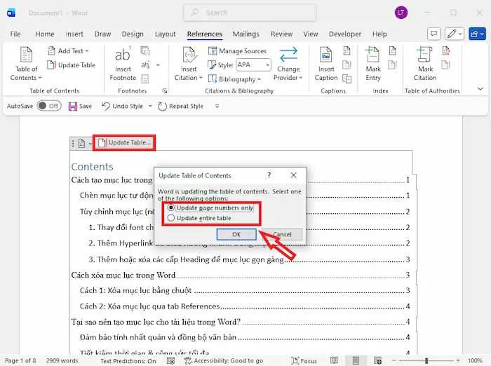Screen dimensions: 491x366
Task: Click Cancel in Update Table of Contents dialog
Action: coord(282,234)
